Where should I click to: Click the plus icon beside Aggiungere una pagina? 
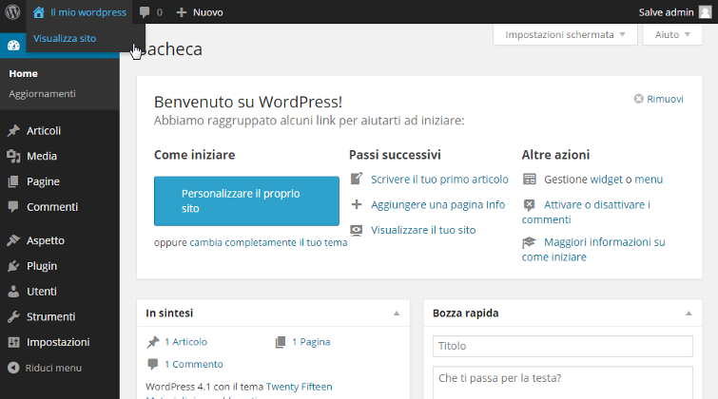click(x=357, y=204)
